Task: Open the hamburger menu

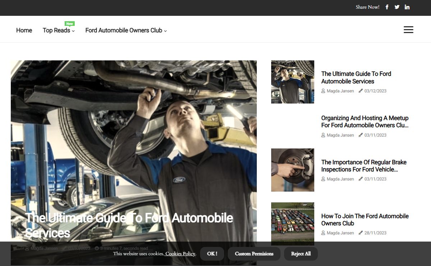Action: 408,30
